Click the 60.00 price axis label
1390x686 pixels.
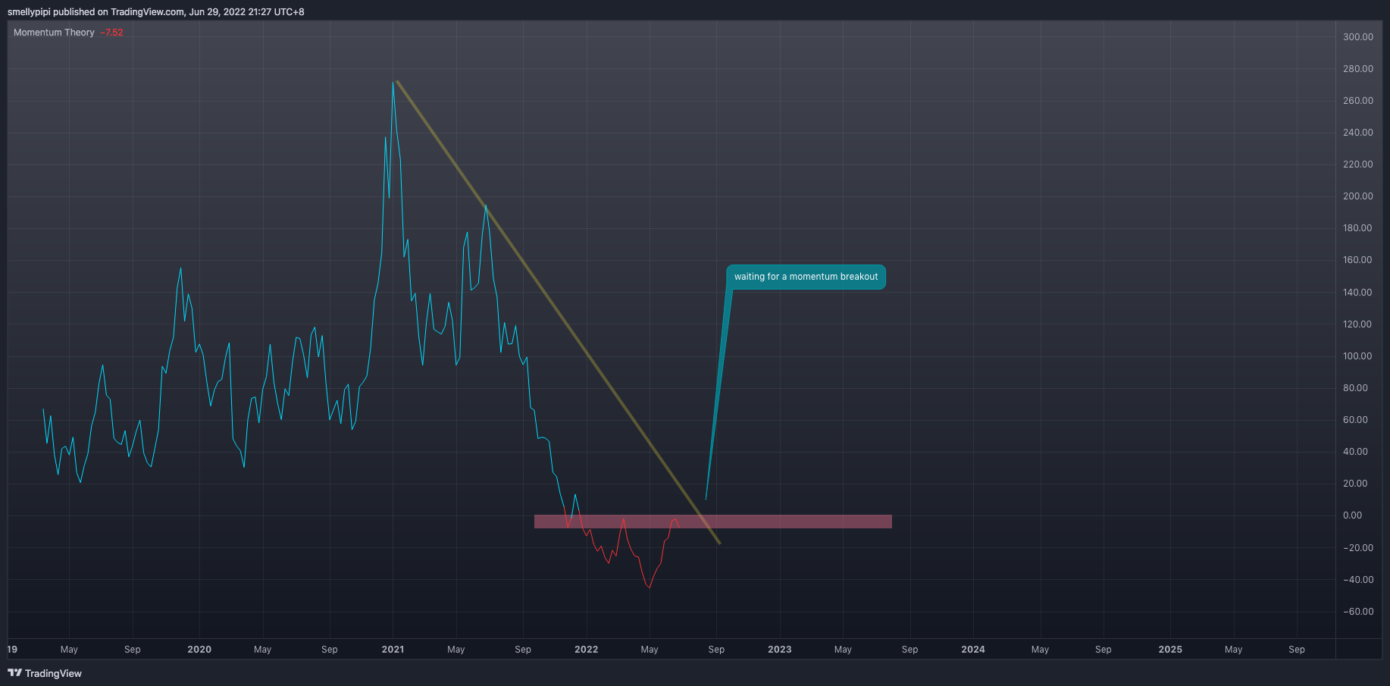click(x=1356, y=419)
